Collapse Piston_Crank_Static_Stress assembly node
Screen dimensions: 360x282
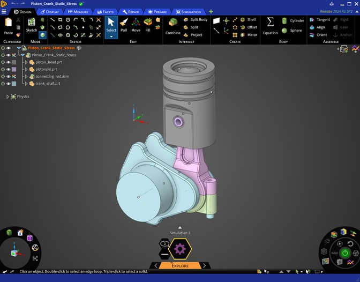(x=22, y=55)
